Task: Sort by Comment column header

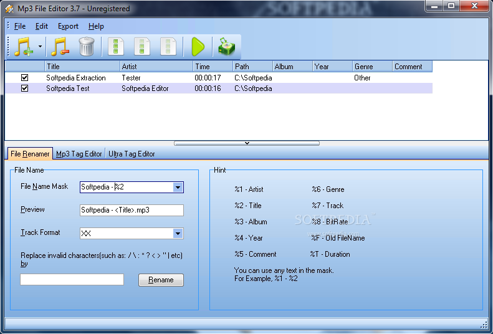Action: pos(413,67)
